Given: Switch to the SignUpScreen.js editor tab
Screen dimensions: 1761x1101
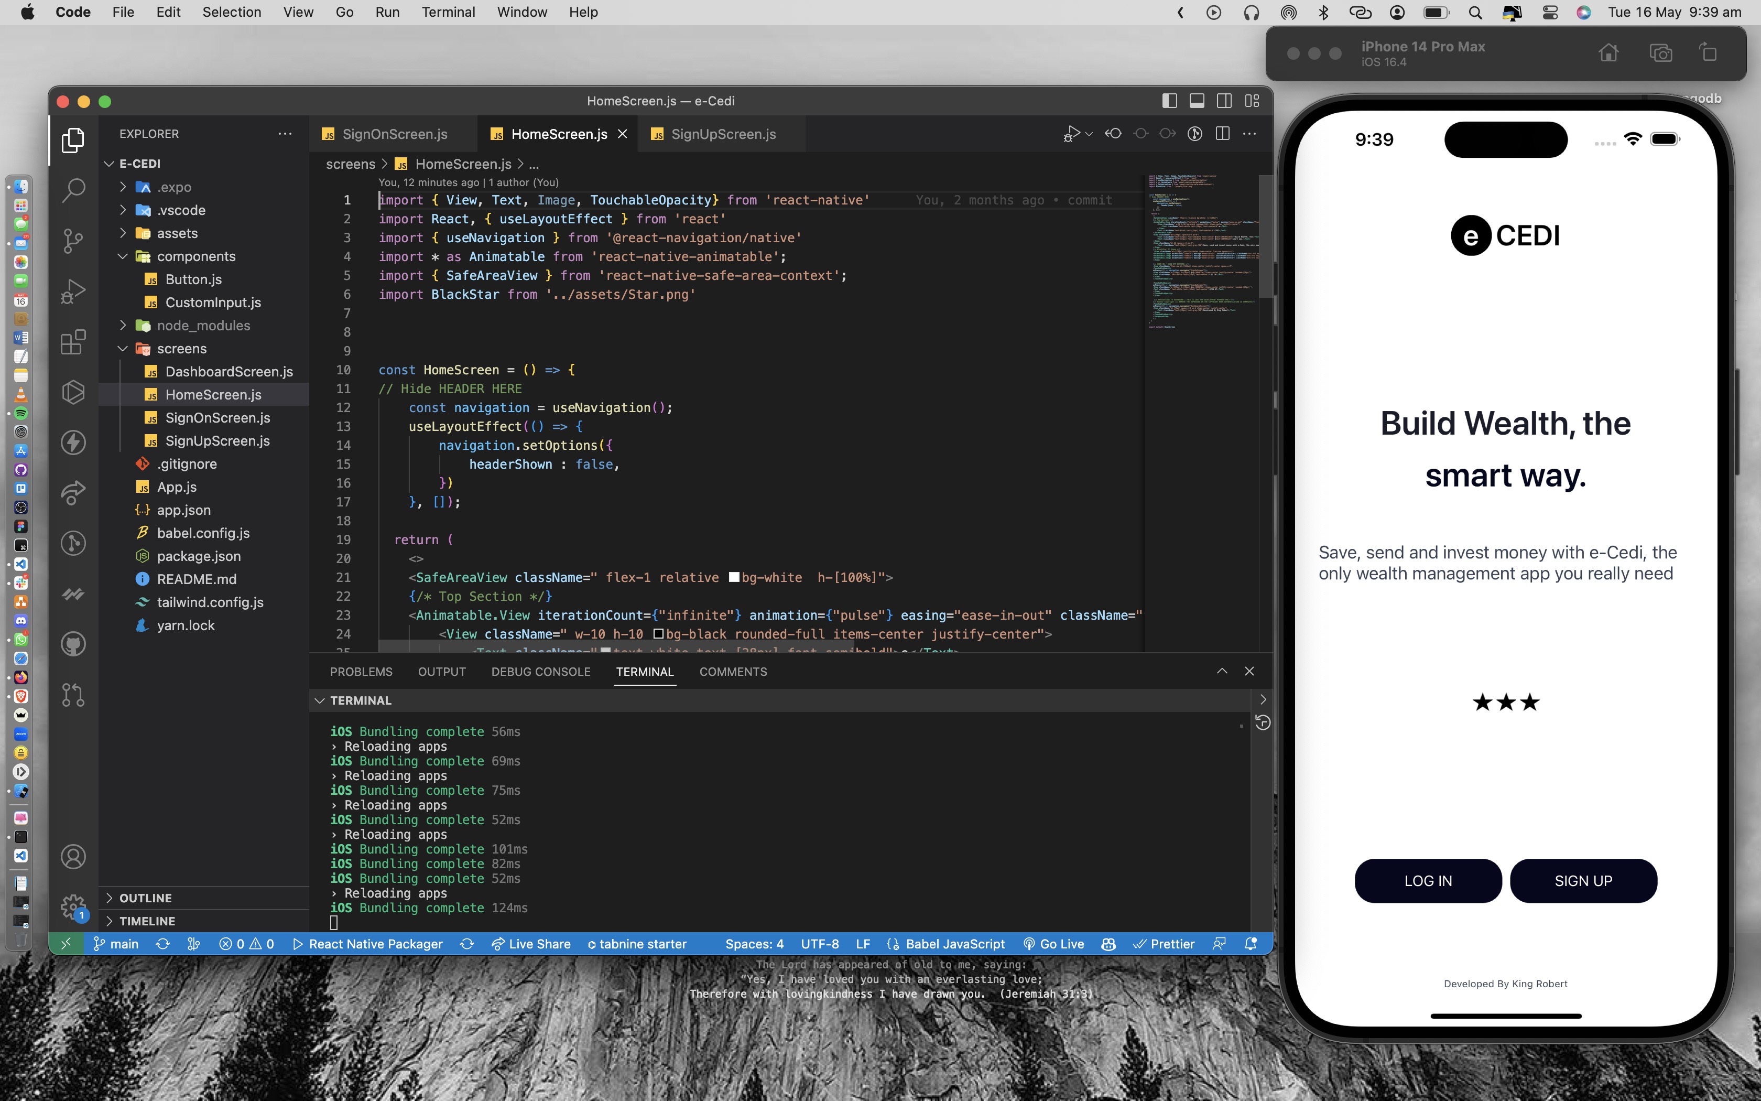Looking at the screenshot, I should (723, 134).
